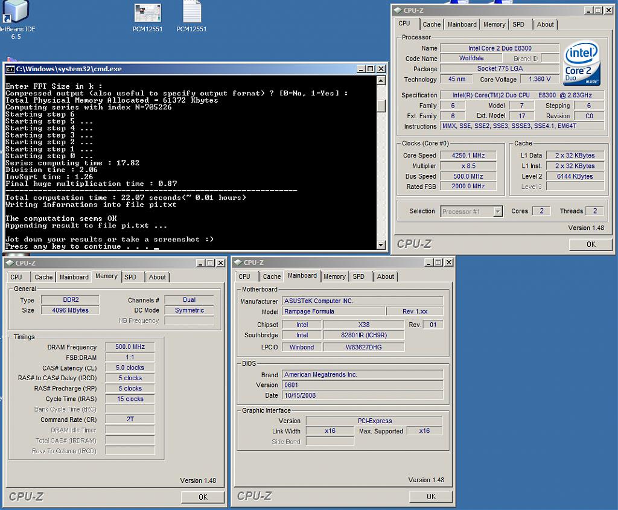The height and width of the screenshot is (510, 618).
Task: Click the cmd.exe title bar system icon
Action: pos(10,69)
